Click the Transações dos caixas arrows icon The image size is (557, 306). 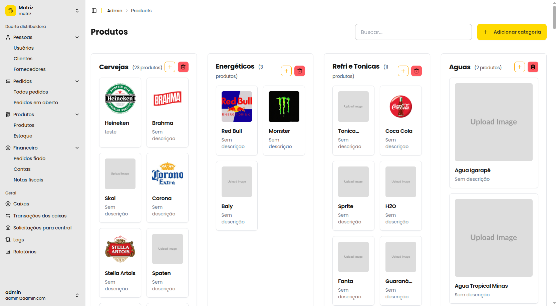[x=8, y=216]
